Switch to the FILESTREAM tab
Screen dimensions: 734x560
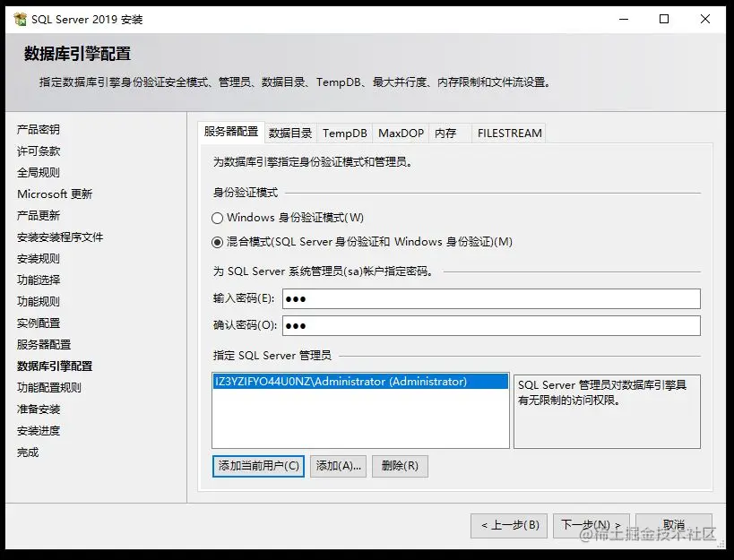pyautogui.click(x=509, y=134)
